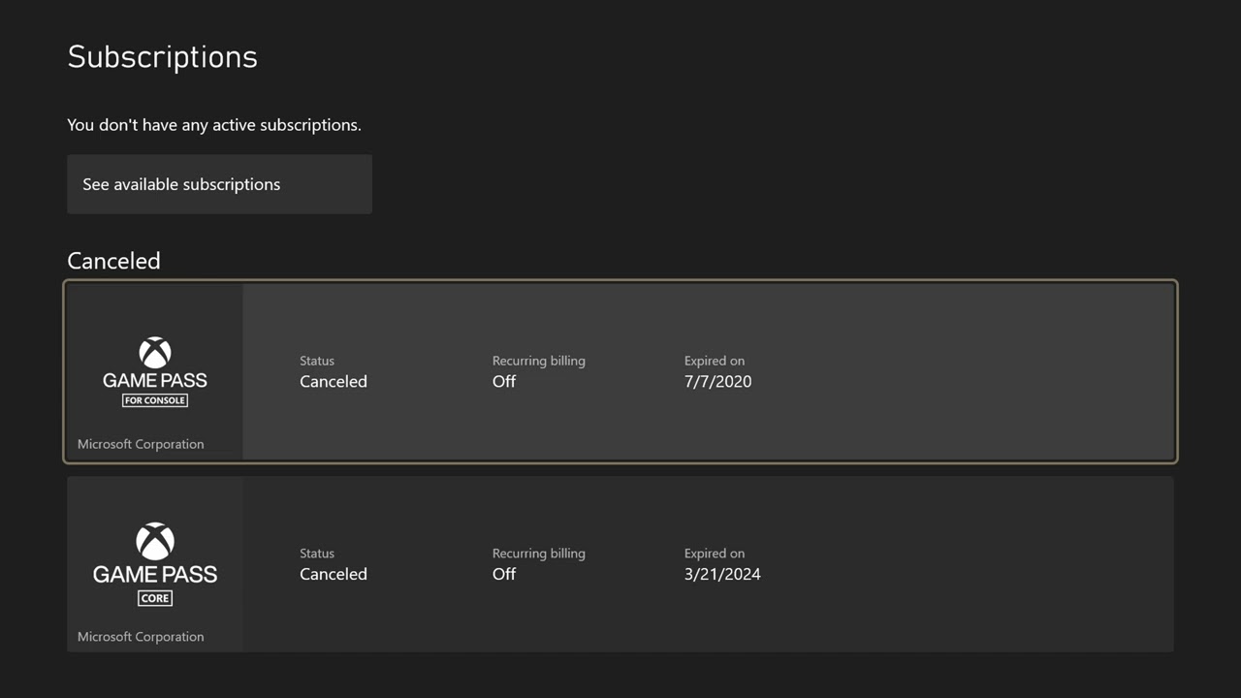Click 'Status' label in Game Pass for Console row

317,361
